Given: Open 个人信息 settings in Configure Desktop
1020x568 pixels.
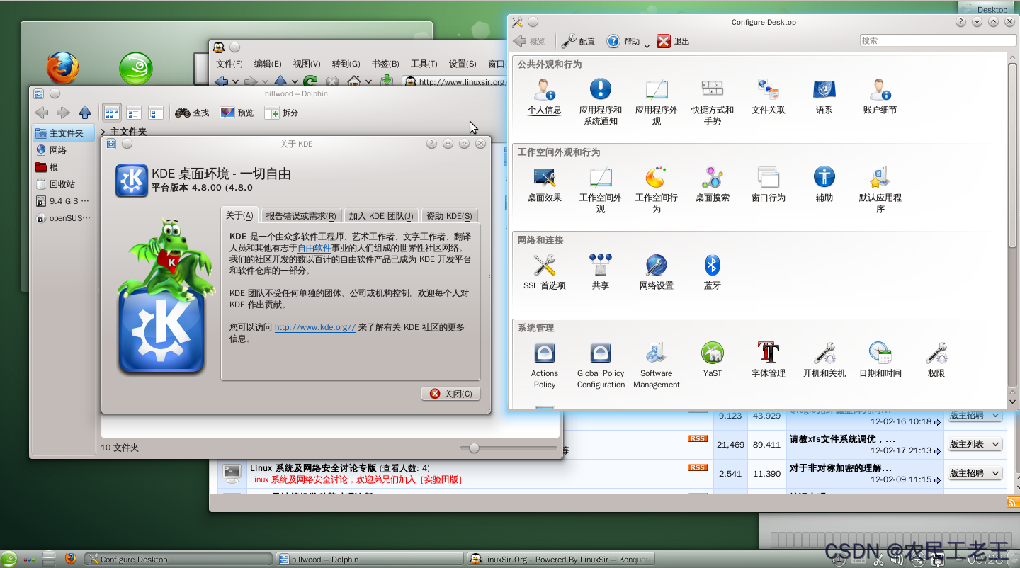Looking at the screenshot, I should pos(544,97).
